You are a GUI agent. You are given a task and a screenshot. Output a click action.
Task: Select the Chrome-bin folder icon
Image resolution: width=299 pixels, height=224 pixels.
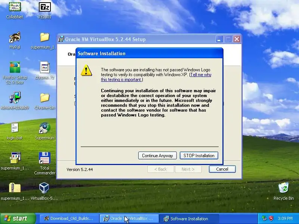click(x=44, y=97)
